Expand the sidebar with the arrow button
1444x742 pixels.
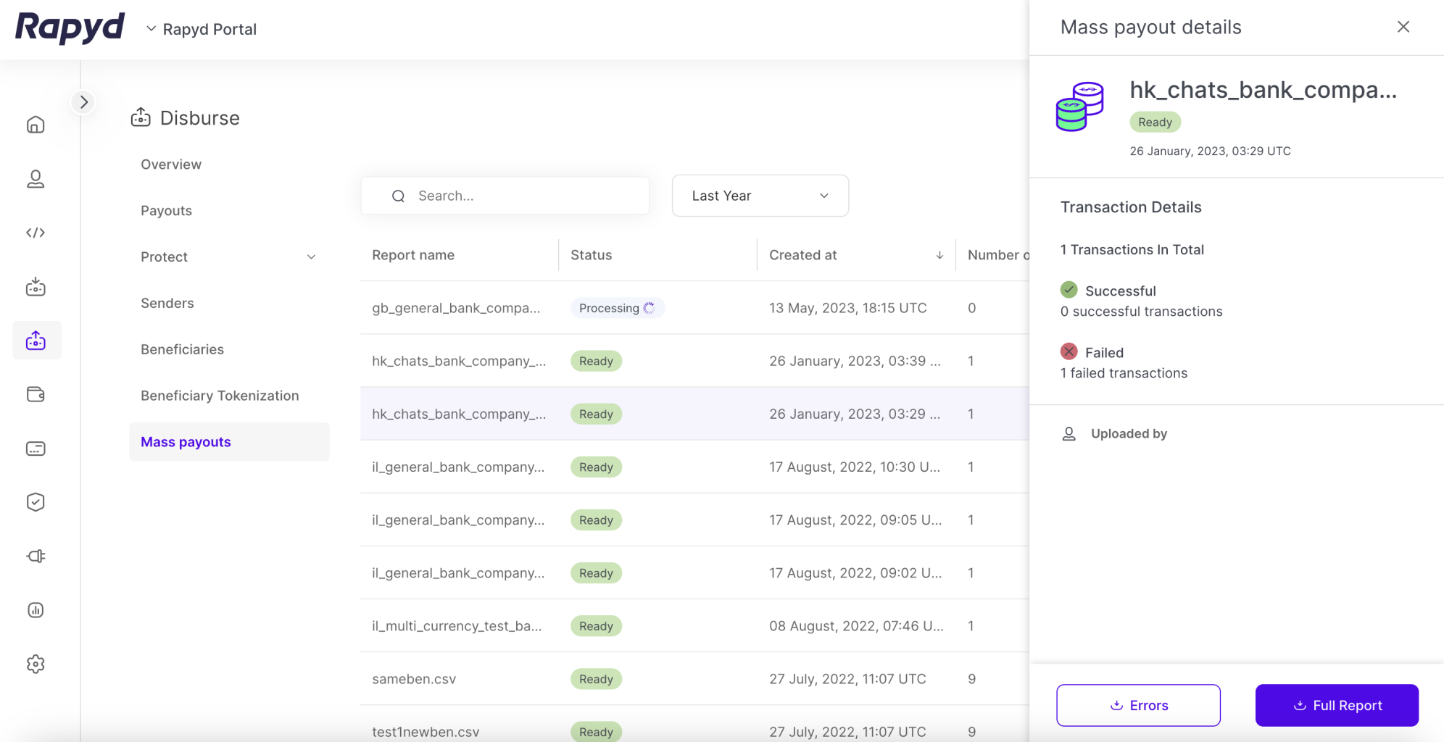click(x=84, y=102)
